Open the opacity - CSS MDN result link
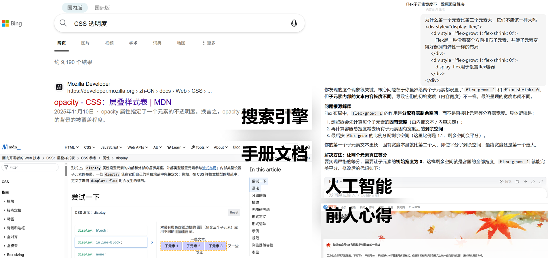 (x=113, y=102)
